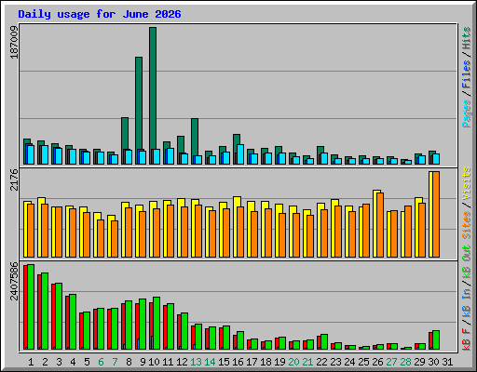Click day label 1 on the x-axis
Image resolution: width=477 pixels, height=372 pixels.
(31, 362)
